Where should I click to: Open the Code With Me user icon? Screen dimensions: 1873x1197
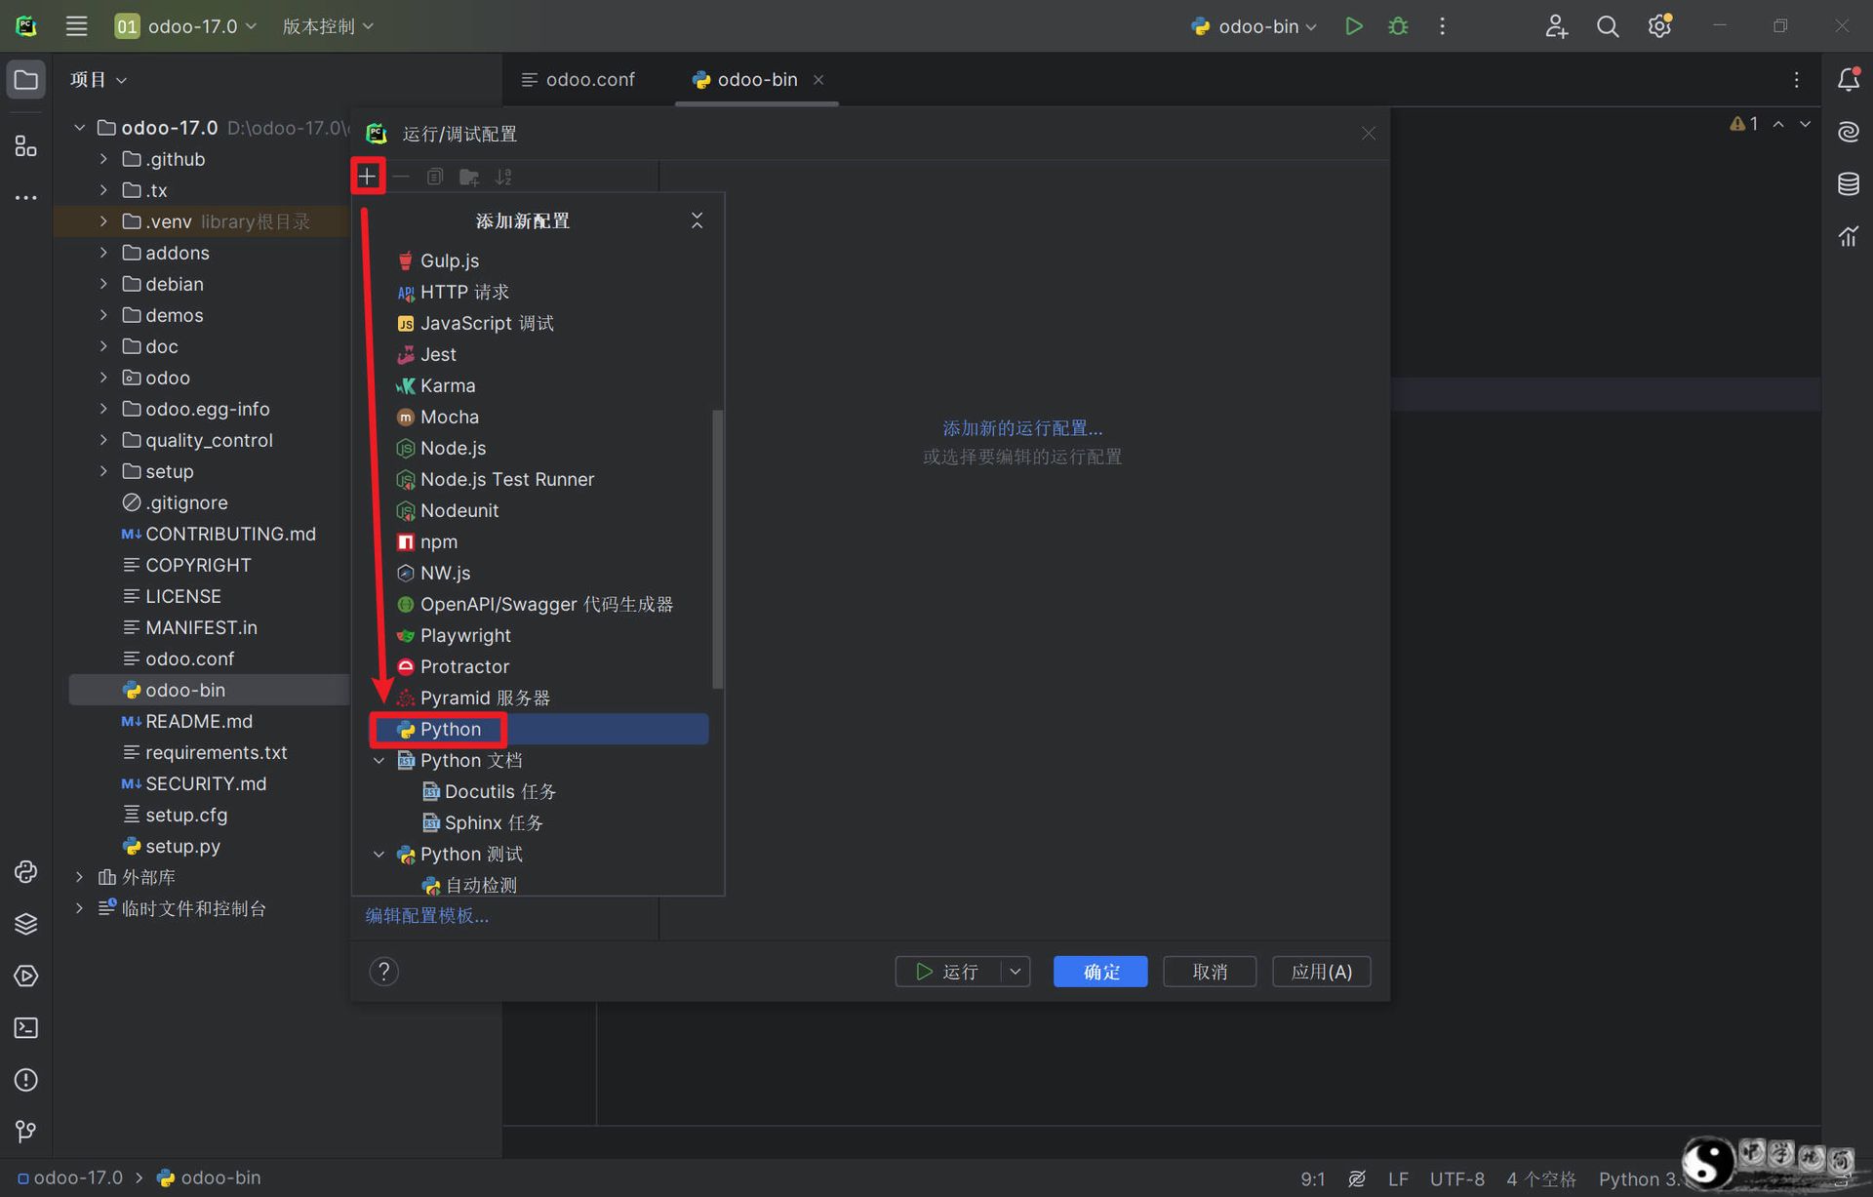pos(1556,26)
